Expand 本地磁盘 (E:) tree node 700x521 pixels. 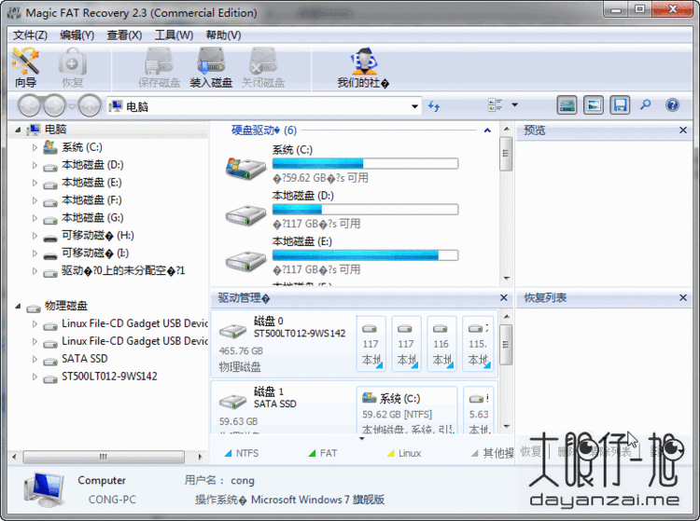[35, 183]
